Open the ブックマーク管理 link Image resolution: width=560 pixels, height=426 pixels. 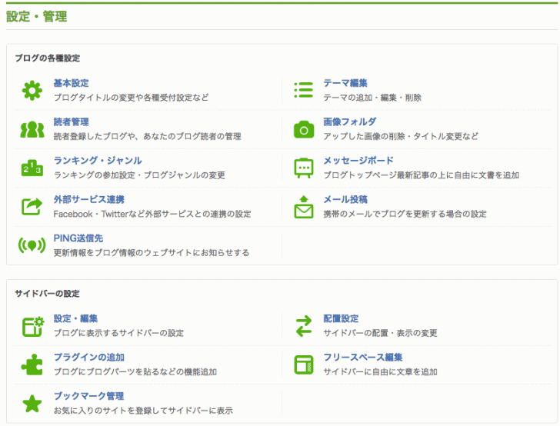click(88, 396)
